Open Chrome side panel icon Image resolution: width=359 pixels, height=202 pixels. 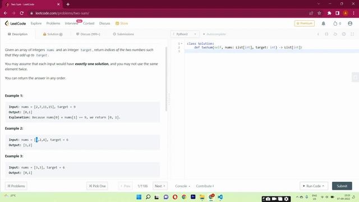click(x=338, y=13)
